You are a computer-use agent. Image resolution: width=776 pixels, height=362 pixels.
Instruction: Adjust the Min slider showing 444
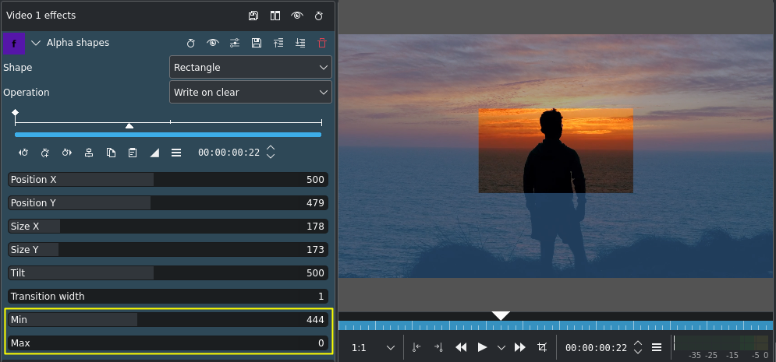coord(168,319)
